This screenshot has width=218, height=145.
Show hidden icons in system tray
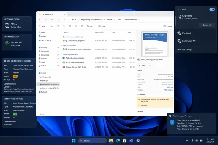187,140
